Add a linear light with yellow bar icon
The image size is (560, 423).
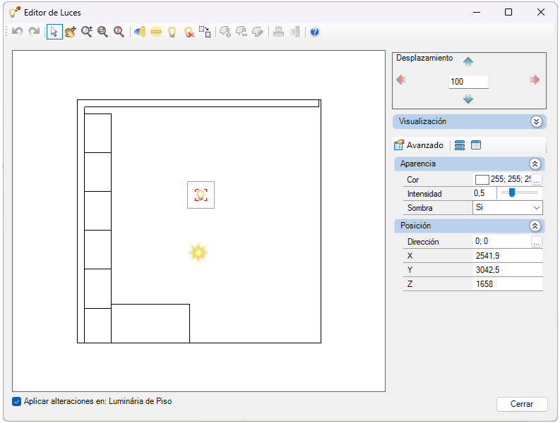(156, 32)
